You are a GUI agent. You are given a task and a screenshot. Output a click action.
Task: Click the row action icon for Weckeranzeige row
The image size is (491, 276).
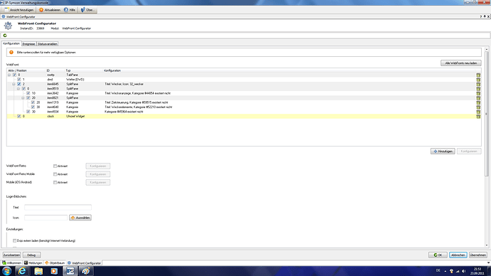478,93
